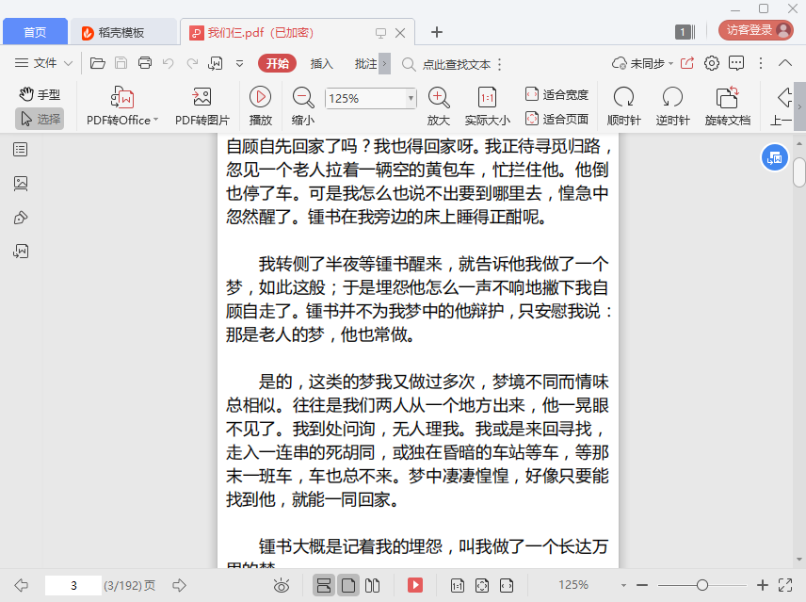Enter fullscreen mode from the status bar
Image resolution: width=806 pixels, height=602 pixels.
[785, 585]
